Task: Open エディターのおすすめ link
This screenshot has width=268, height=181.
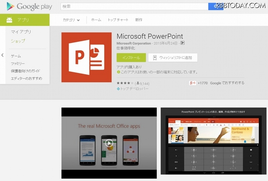Action: coord(26,78)
